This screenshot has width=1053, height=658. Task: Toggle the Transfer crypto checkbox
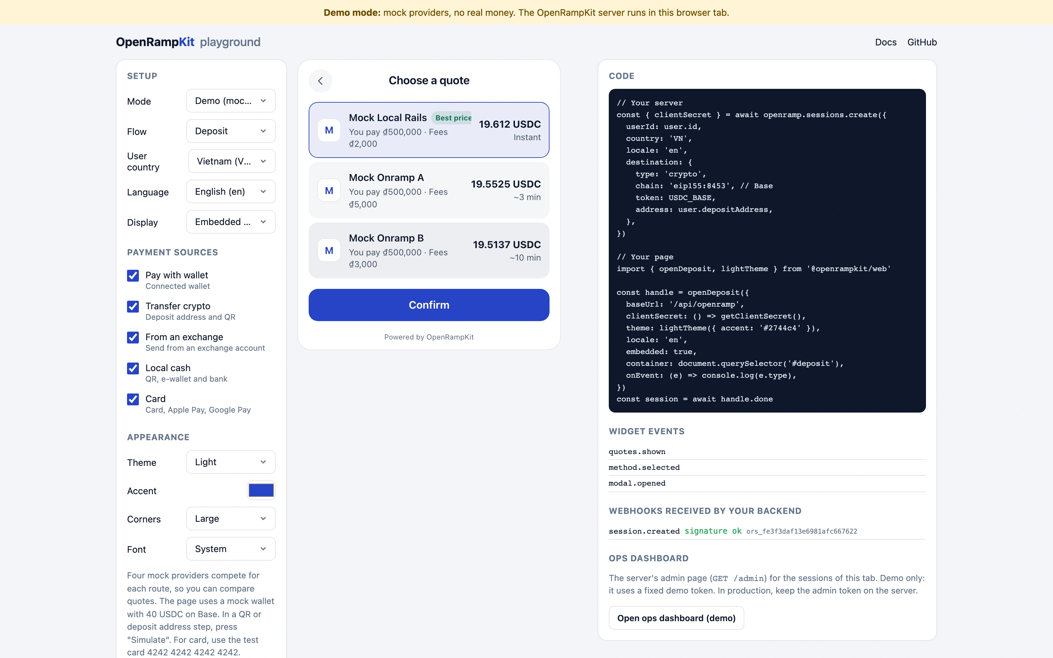(133, 306)
